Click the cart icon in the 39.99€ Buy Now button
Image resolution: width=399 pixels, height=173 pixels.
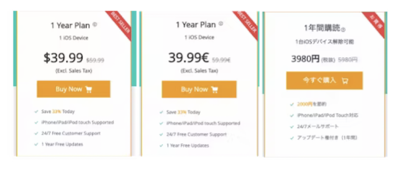214,89
